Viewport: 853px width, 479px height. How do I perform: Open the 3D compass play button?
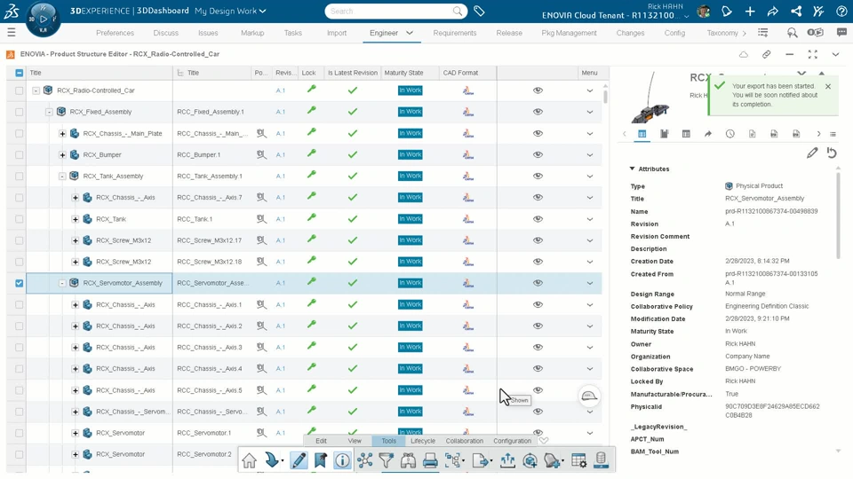[43, 19]
